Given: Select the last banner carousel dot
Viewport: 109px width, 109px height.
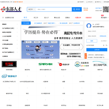Looking at the screenshot, I should tap(54, 57).
